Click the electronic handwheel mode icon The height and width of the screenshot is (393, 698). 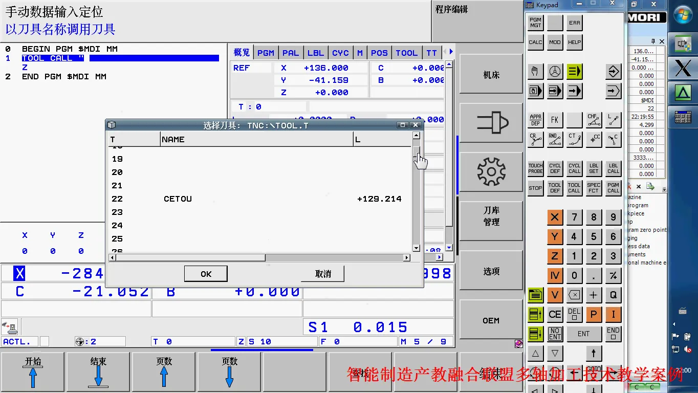tap(555, 72)
